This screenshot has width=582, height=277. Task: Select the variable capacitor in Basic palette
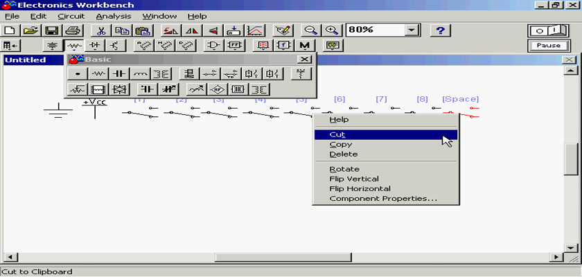168,89
